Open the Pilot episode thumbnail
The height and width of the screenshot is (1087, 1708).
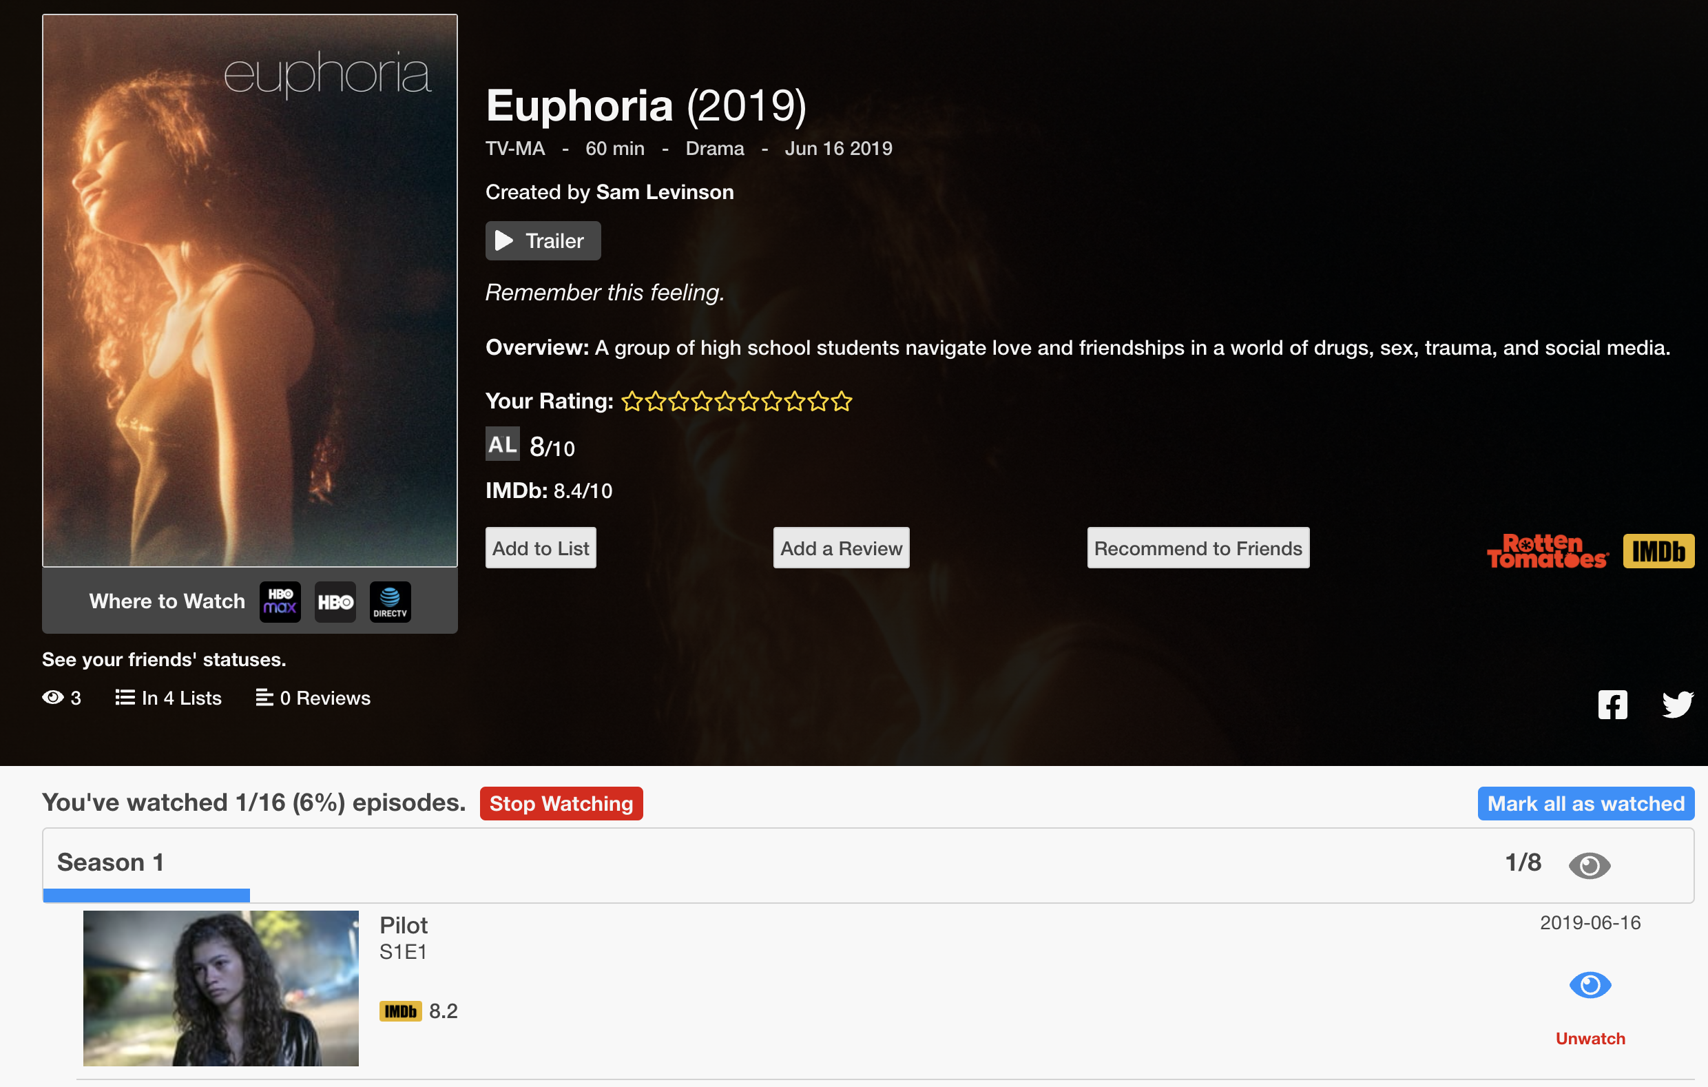point(220,988)
